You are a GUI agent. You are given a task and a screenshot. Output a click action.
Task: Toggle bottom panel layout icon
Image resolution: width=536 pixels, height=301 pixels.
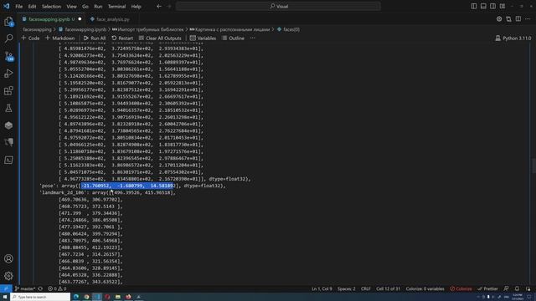[483, 6]
